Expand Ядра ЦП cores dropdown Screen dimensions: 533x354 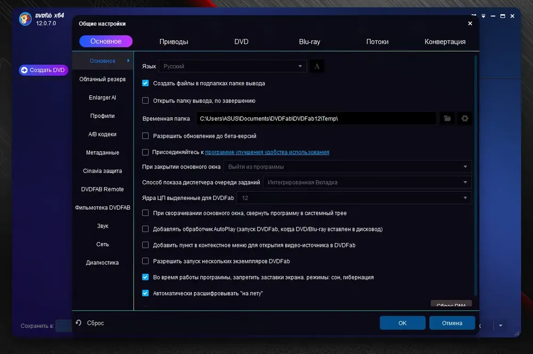tap(354, 198)
